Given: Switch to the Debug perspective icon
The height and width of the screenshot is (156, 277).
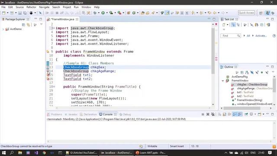Looking at the screenshot, I should click(273, 13).
